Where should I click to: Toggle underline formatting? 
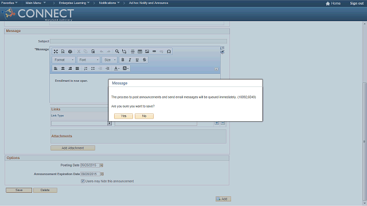tap(137, 60)
